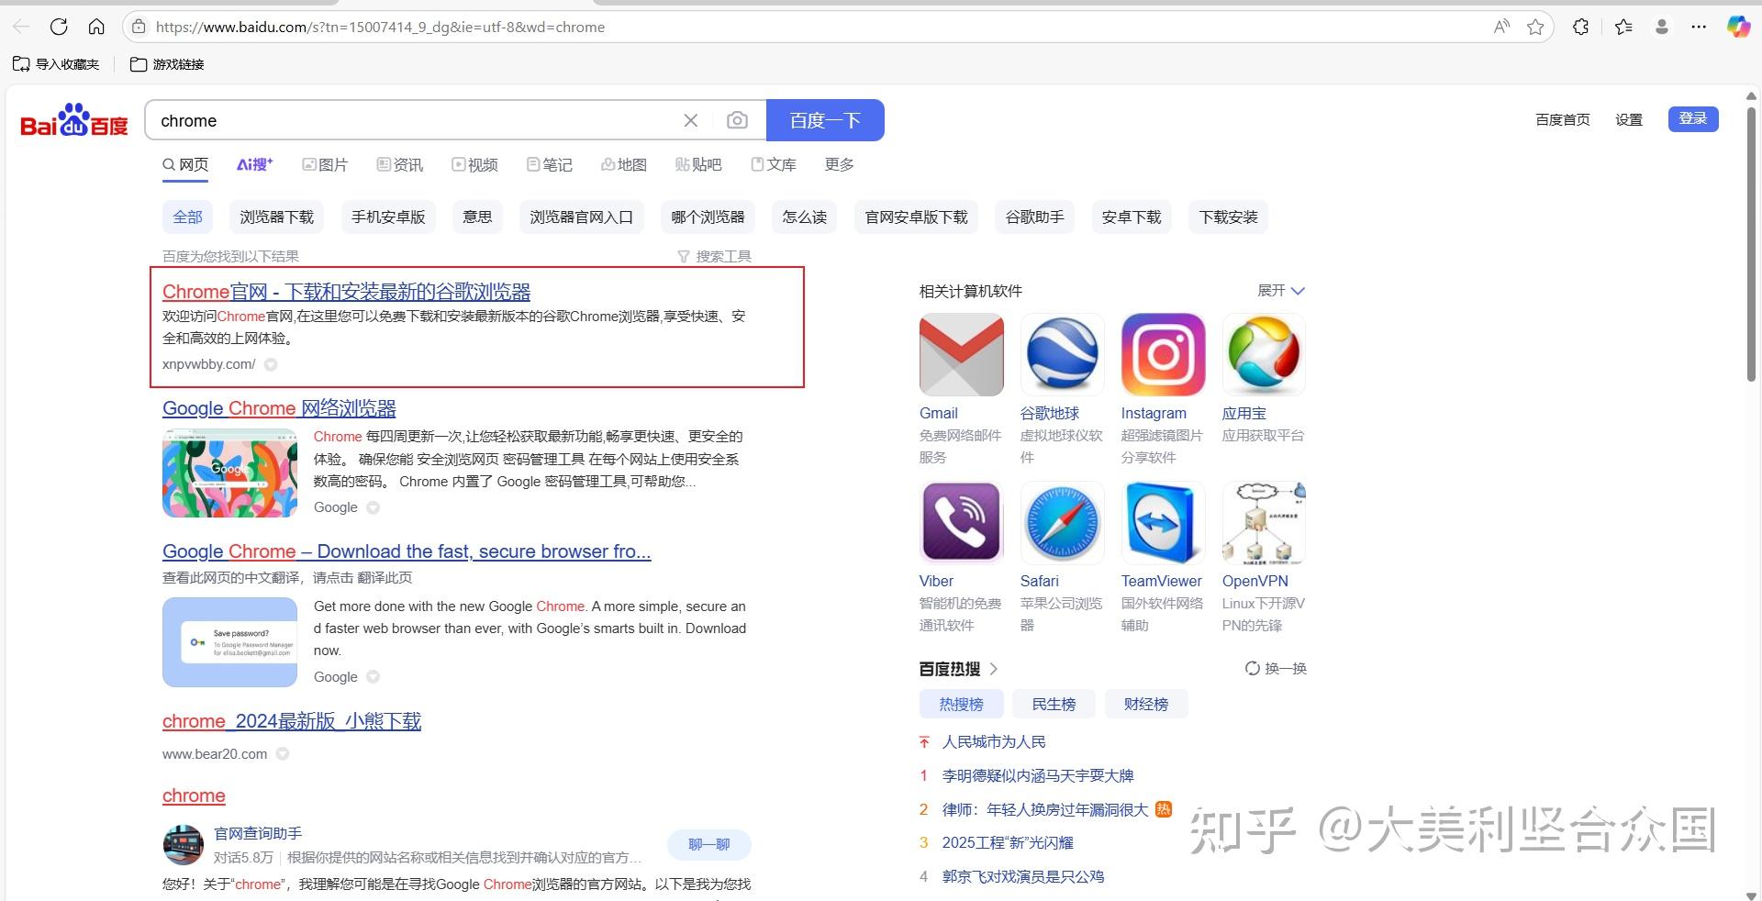This screenshot has width=1762, height=901.
Task: Switch to the 图片 tab
Action: pyautogui.click(x=325, y=164)
